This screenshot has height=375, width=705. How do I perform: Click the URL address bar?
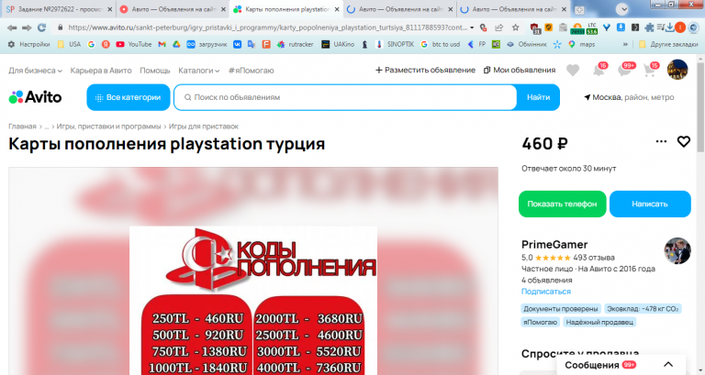[x=267, y=28]
